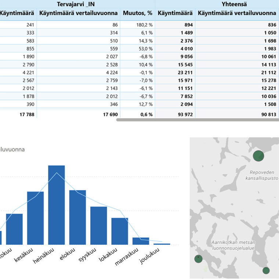Select the syyskuu bar in the chart
Image resolution: width=279 pixels, height=279 pixels.
pyautogui.click(x=99, y=225)
